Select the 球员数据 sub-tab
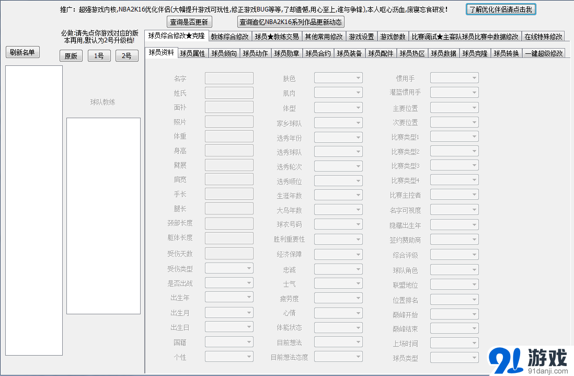The height and width of the screenshot is (376, 574). tap(444, 53)
